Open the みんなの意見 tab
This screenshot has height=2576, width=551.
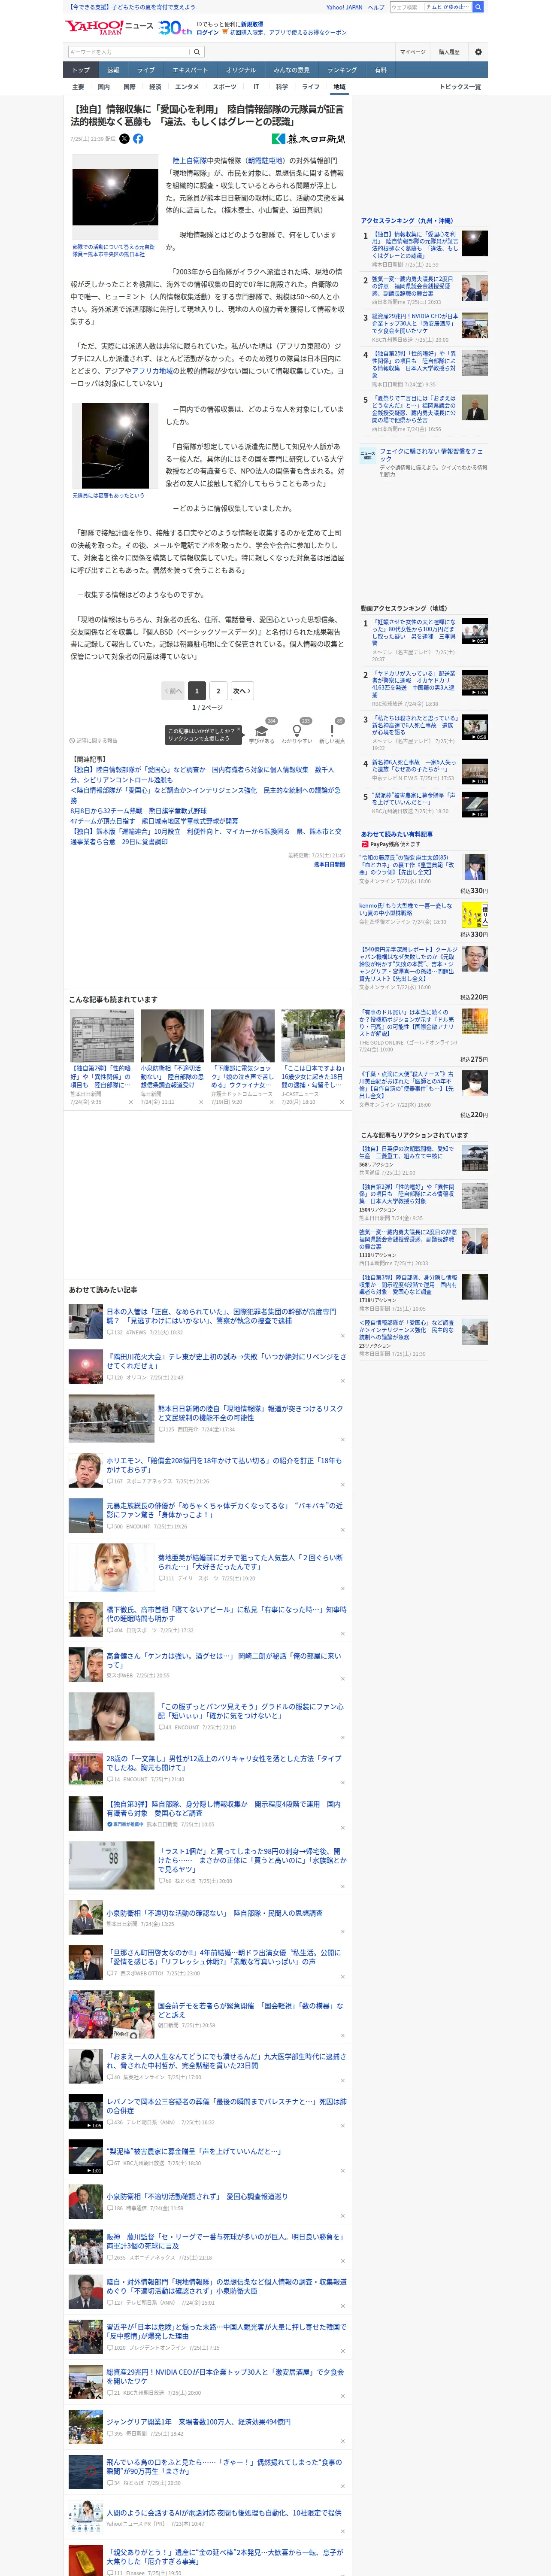point(292,70)
